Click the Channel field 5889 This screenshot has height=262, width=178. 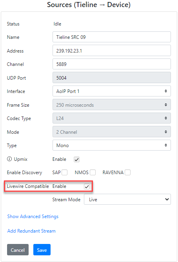click(x=111, y=64)
